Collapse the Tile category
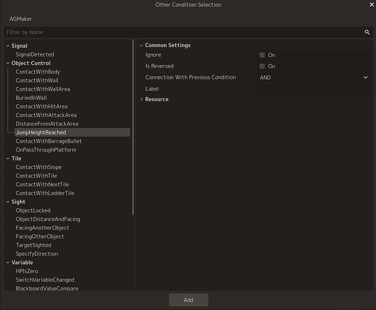This screenshot has width=376, height=310. (8, 158)
